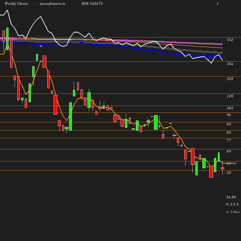Click the last red candle at the chart's right end
The height and width of the screenshot is (241, 241).
click(223, 168)
